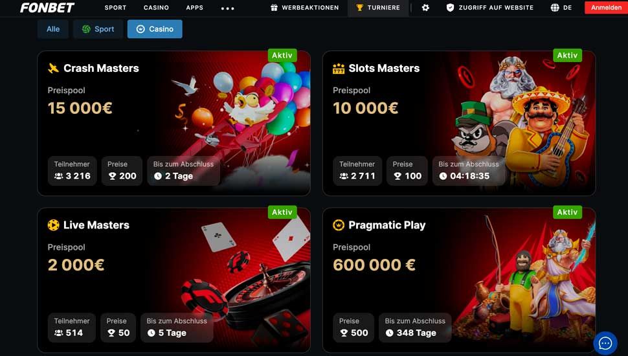Click the gift icon beside Werbeaktionen

point(274,8)
